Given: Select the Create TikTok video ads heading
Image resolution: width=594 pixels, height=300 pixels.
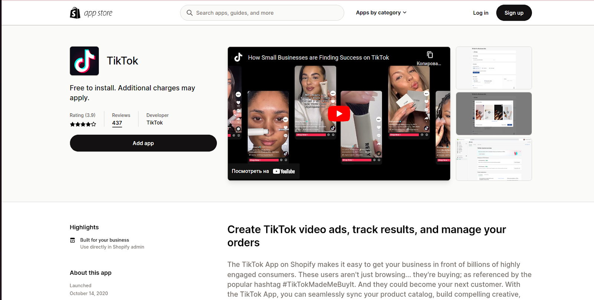Looking at the screenshot, I should click(366, 236).
